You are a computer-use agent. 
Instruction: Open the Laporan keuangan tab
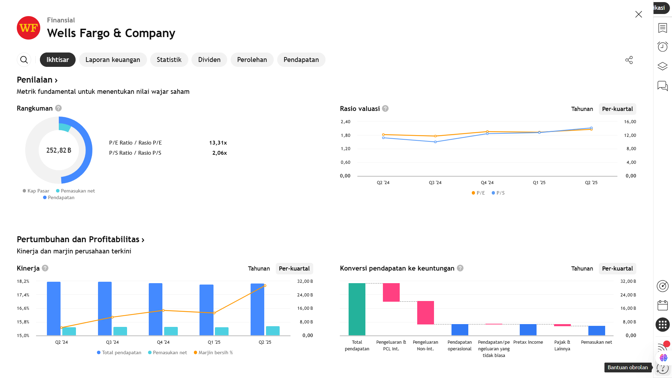coord(113,60)
